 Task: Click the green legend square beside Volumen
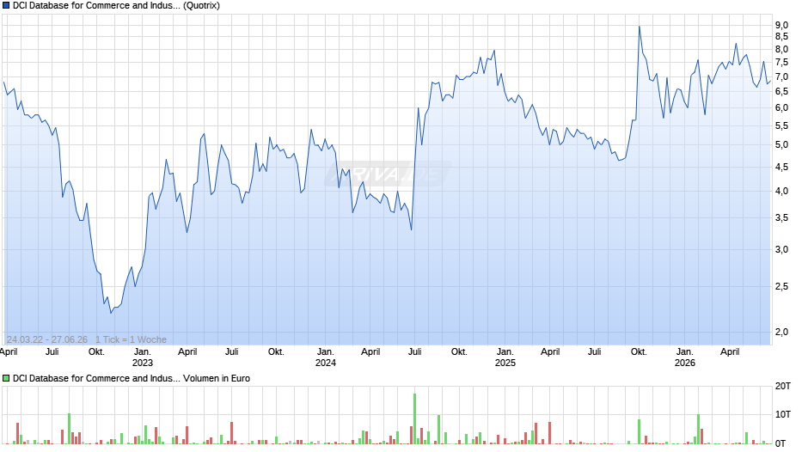pyautogui.click(x=6, y=378)
